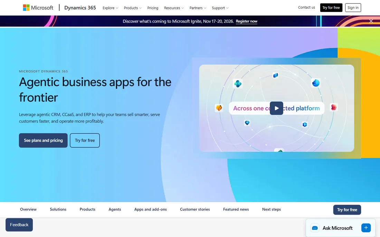
Task: Click the orange app icon left of caption
Action: click(219, 108)
